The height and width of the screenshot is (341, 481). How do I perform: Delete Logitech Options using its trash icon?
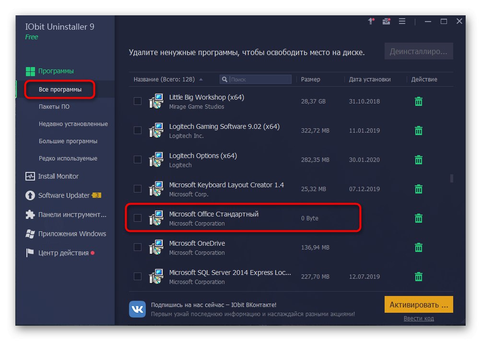(x=418, y=159)
